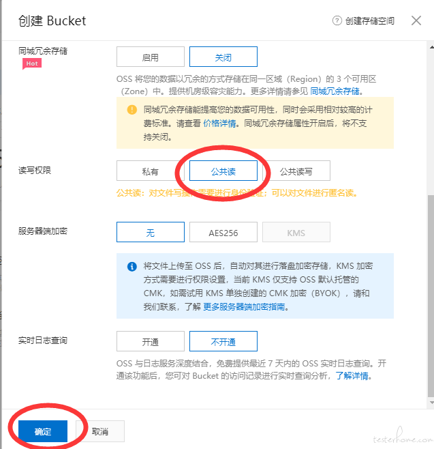The image size is (434, 449).
Task: Confirm bucket creation with 确定
Action: tap(43, 431)
